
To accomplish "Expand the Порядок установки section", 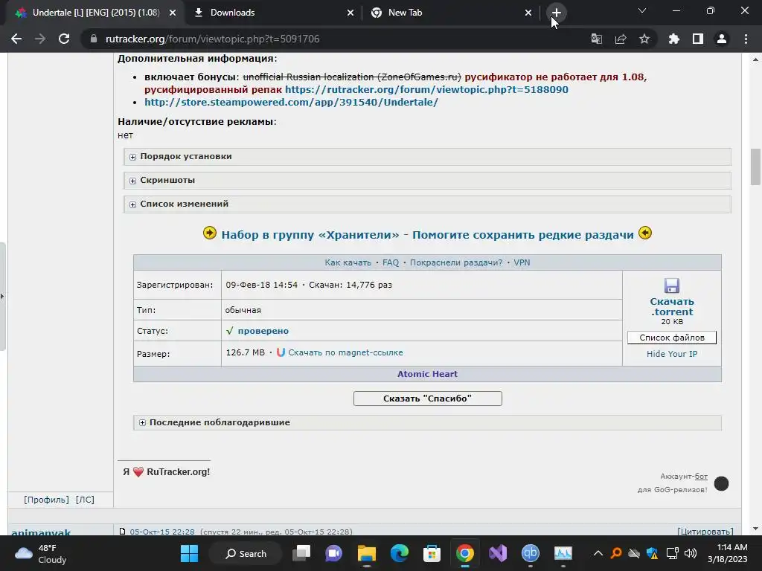I will (428, 156).
